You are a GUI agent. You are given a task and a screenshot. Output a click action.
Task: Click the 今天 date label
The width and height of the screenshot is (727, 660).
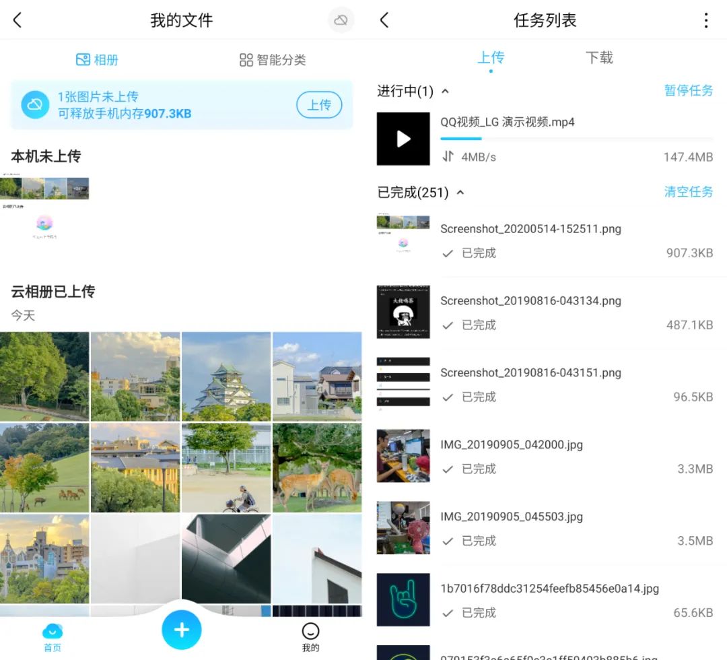[23, 315]
